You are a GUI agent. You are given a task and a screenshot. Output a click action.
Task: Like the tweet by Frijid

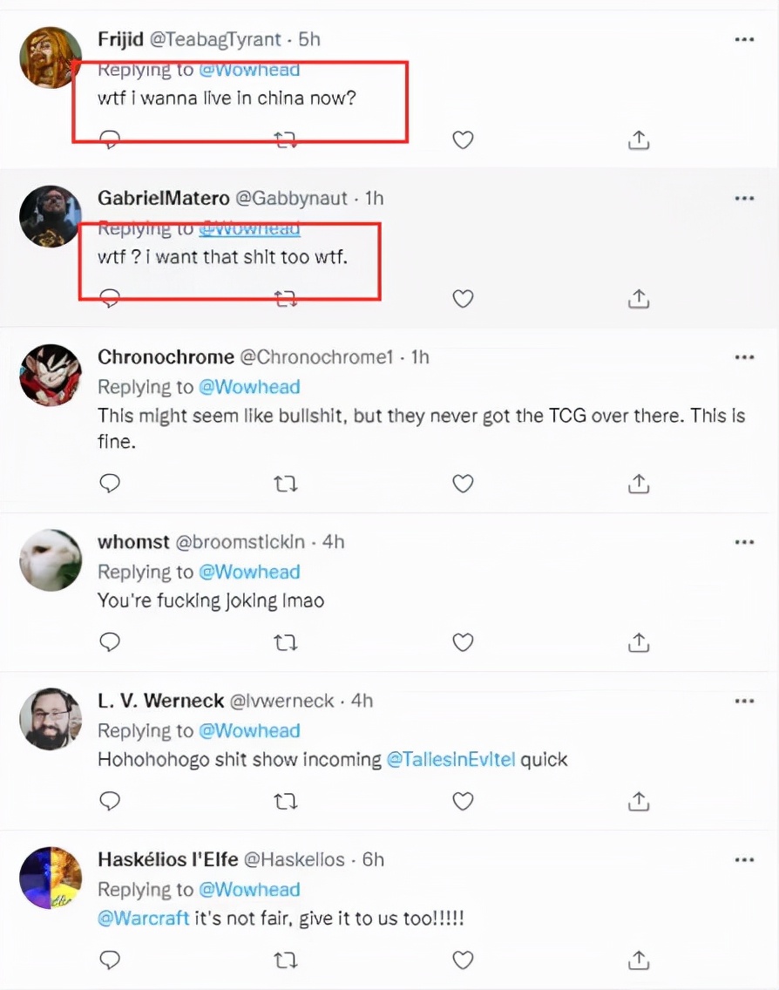pyautogui.click(x=463, y=139)
